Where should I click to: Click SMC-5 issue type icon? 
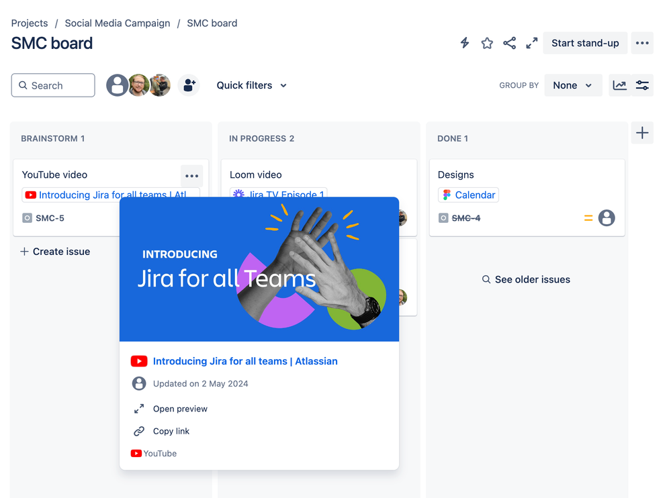tap(27, 218)
